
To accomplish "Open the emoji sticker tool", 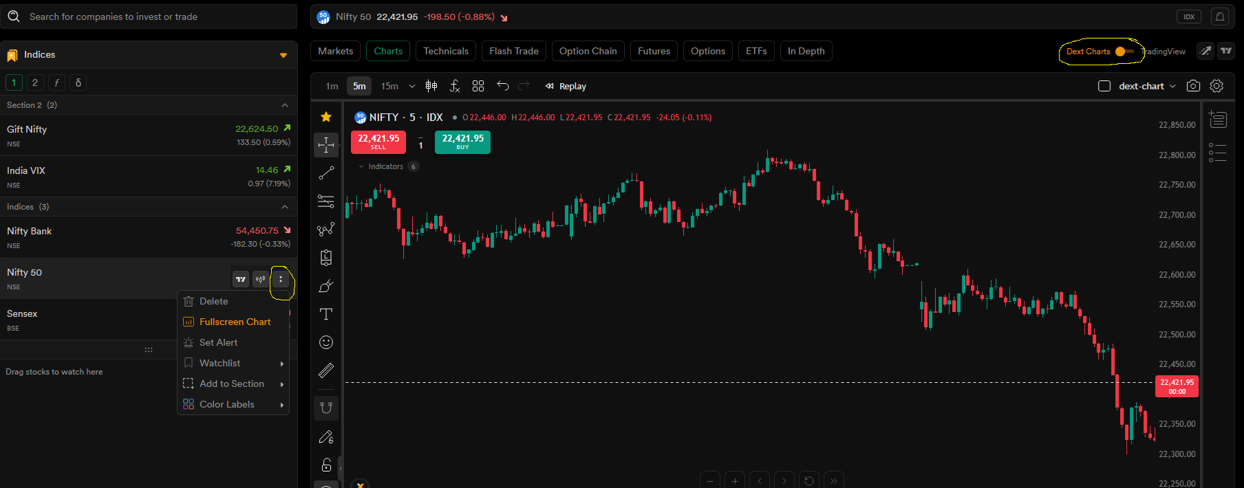I will point(326,342).
